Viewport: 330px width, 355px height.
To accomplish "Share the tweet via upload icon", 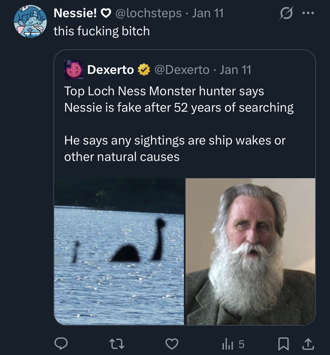I will [308, 344].
